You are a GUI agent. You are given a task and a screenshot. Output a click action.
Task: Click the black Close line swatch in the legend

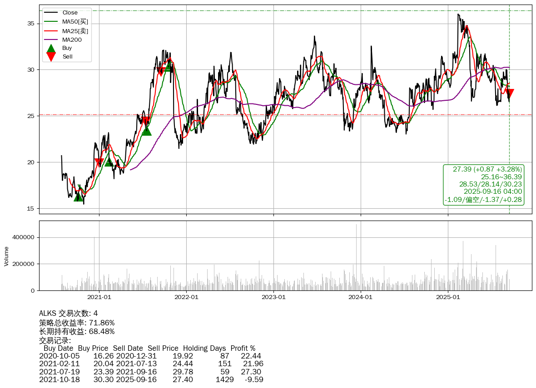pos(51,13)
